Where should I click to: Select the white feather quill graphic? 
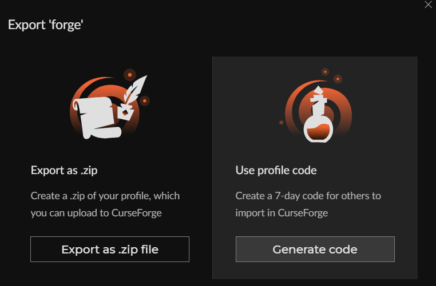135,88
